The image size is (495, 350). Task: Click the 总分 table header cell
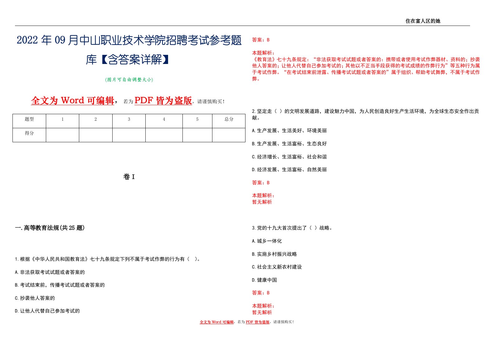(x=229, y=121)
